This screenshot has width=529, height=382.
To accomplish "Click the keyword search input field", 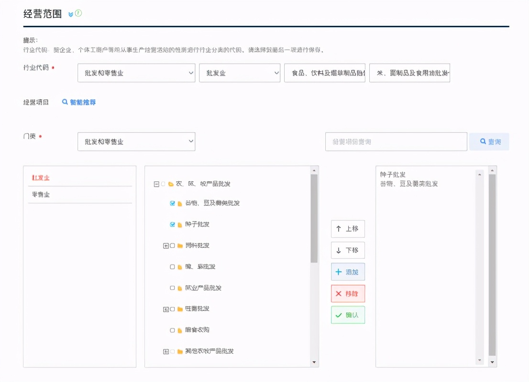I will [396, 141].
